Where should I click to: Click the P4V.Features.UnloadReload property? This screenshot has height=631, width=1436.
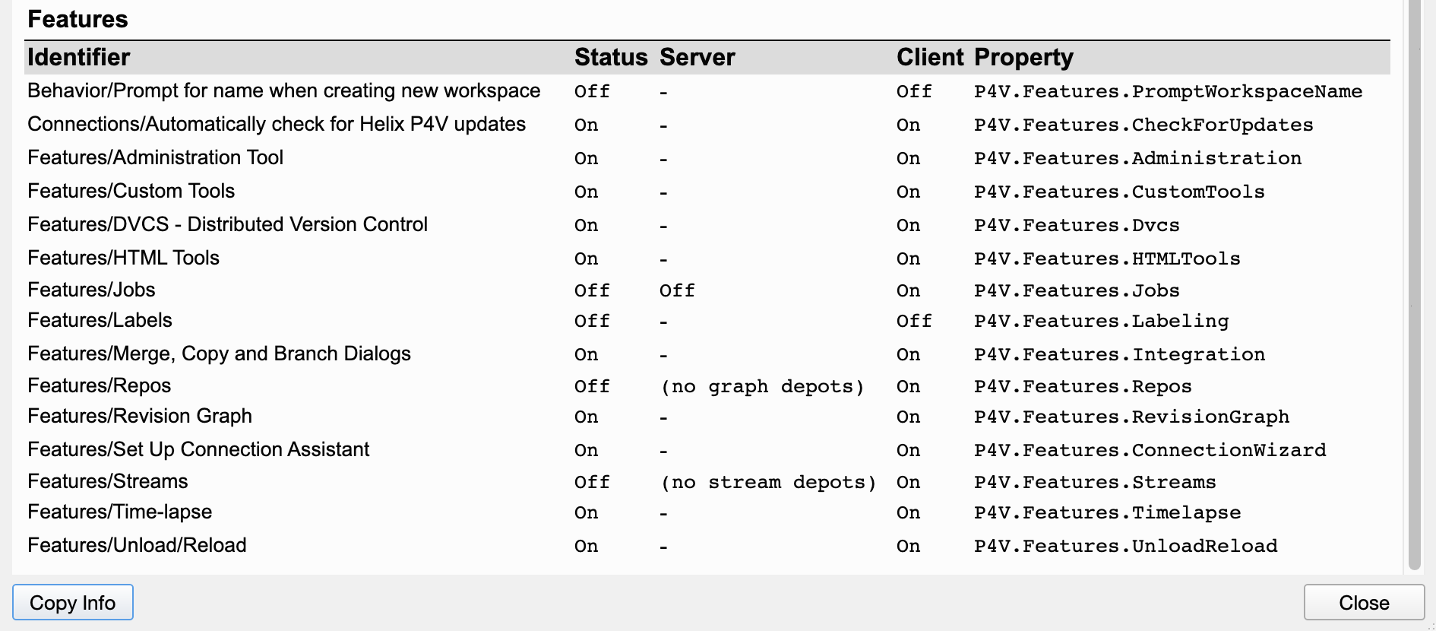[1125, 546]
